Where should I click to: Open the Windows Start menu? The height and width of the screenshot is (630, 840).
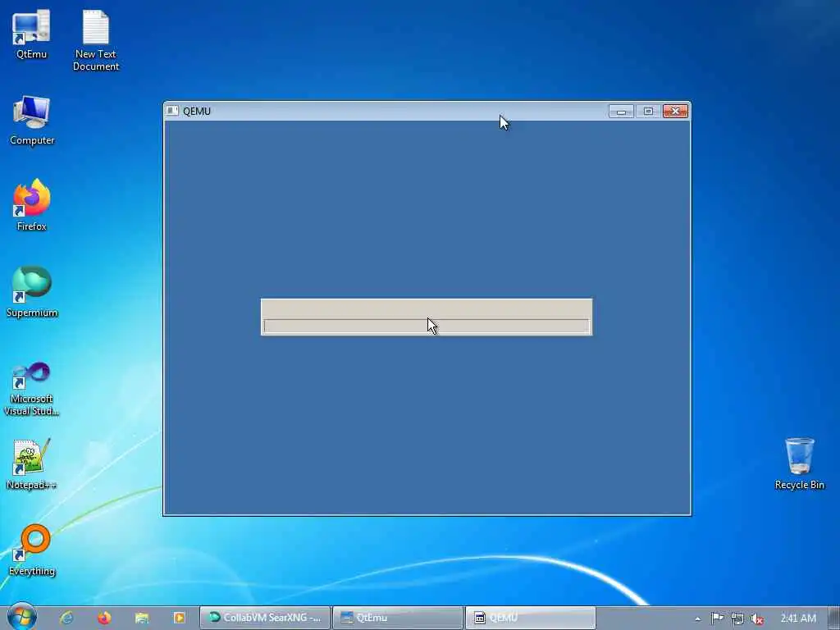pos(22,617)
